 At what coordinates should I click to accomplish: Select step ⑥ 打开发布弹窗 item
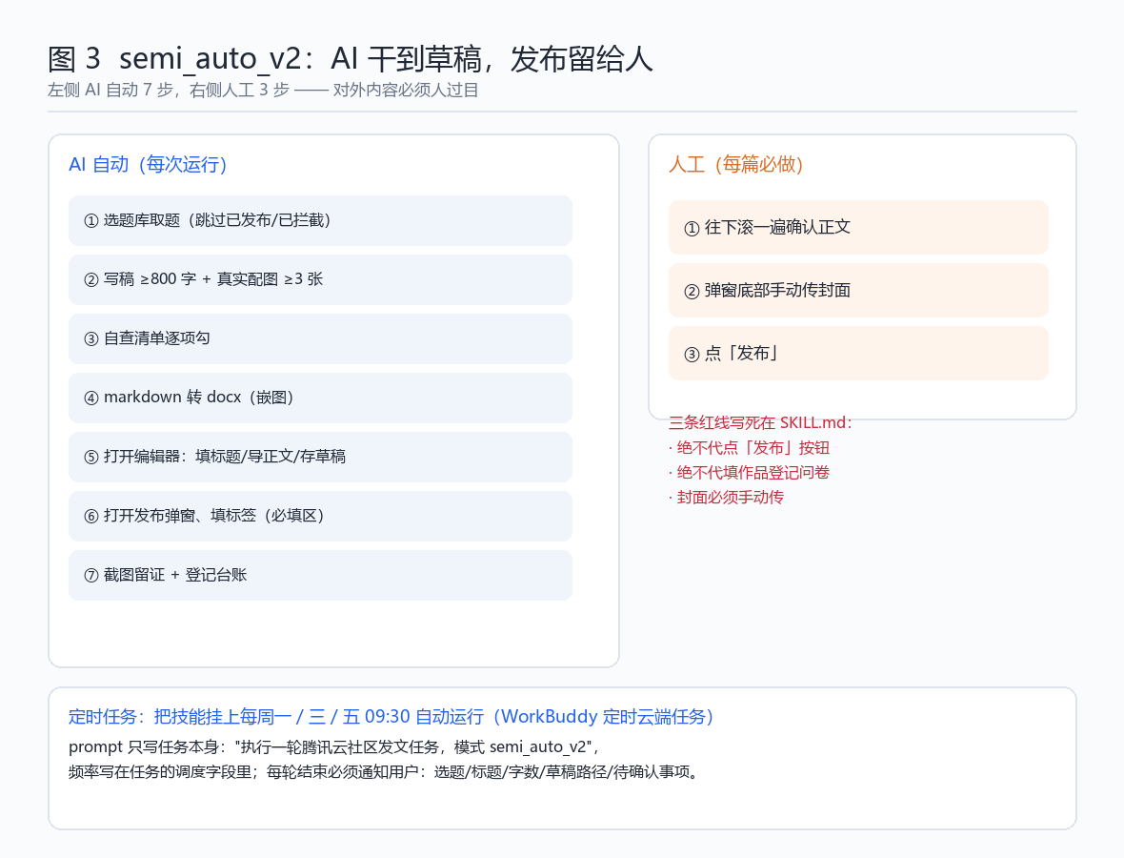320,516
